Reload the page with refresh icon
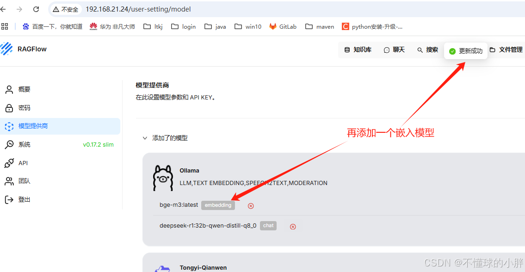 point(36,9)
